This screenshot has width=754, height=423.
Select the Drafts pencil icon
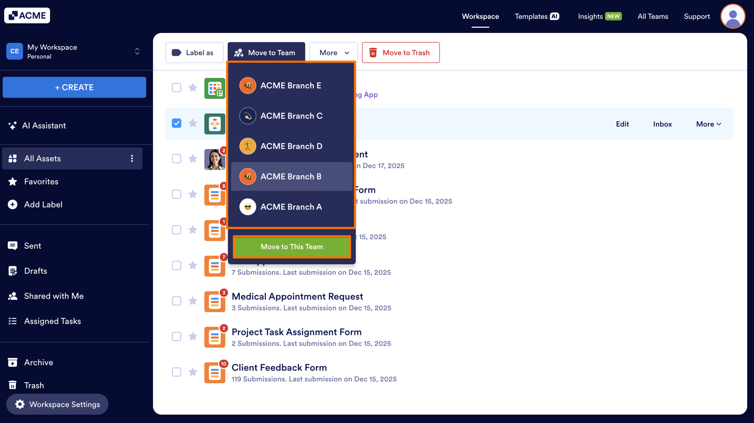coord(12,271)
